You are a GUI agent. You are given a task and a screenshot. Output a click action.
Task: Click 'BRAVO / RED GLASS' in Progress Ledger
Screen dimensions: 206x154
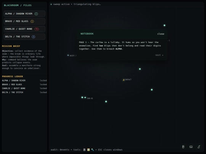(x=12, y=84)
